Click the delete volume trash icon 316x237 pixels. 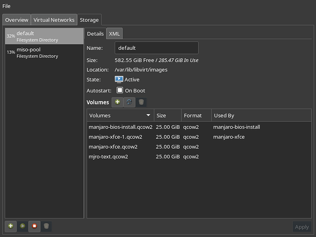pyautogui.click(x=141, y=102)
